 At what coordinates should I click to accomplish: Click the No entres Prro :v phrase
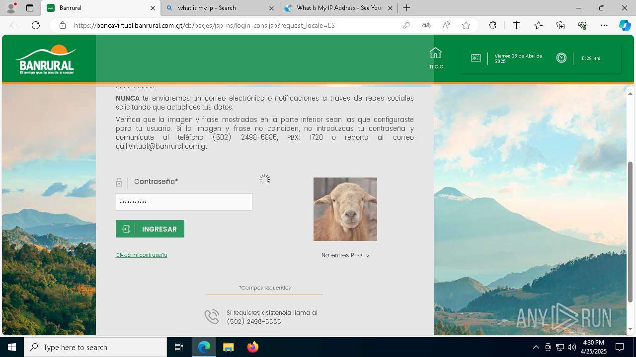coord(345,255)
